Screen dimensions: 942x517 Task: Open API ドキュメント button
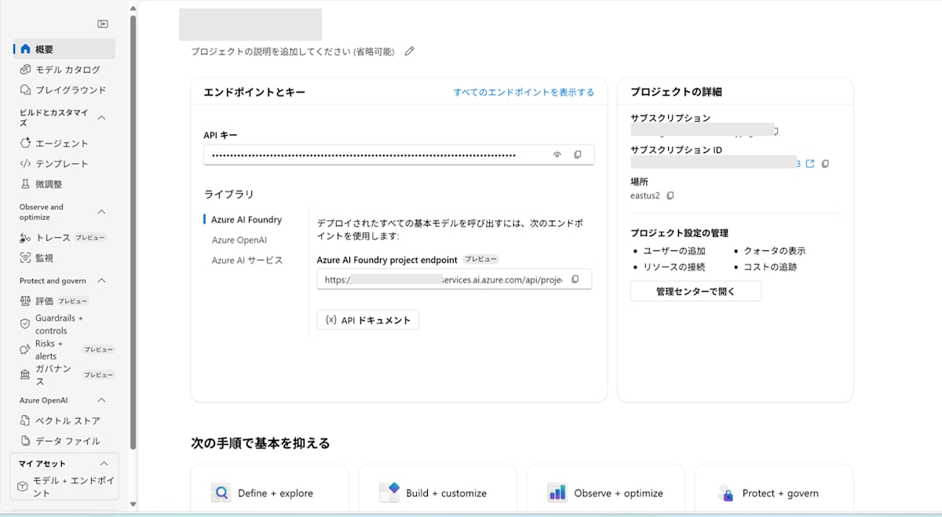(368, 320)
